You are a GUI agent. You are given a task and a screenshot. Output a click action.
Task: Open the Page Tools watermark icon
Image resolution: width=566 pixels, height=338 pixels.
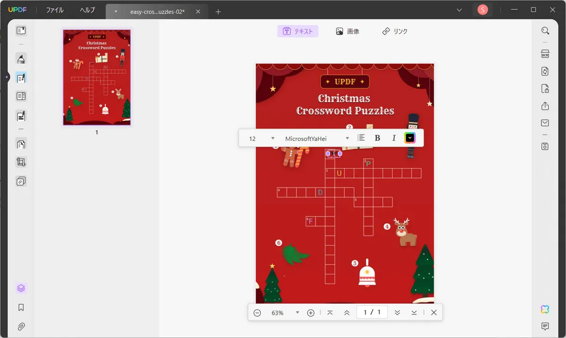(x=21, y=181)
